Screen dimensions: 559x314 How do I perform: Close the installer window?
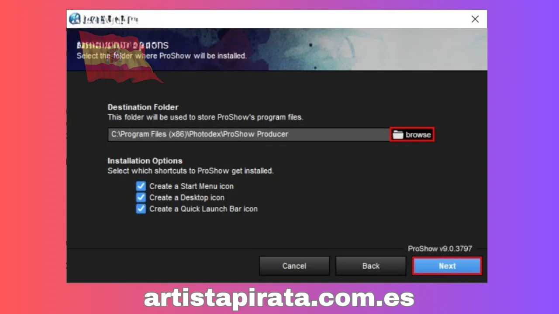click(475, 19)
